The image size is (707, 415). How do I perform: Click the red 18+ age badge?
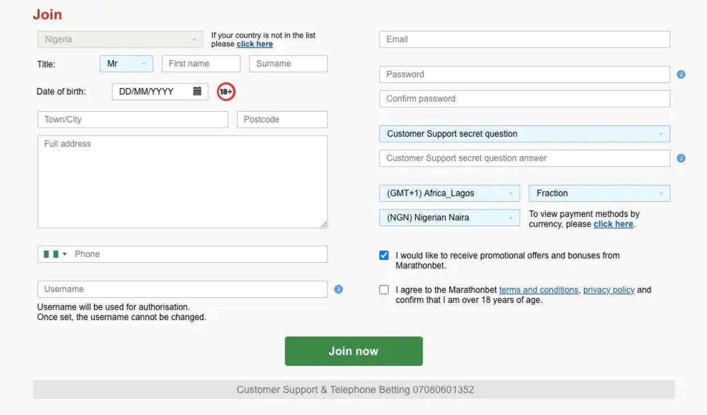(x=226, y=91)
